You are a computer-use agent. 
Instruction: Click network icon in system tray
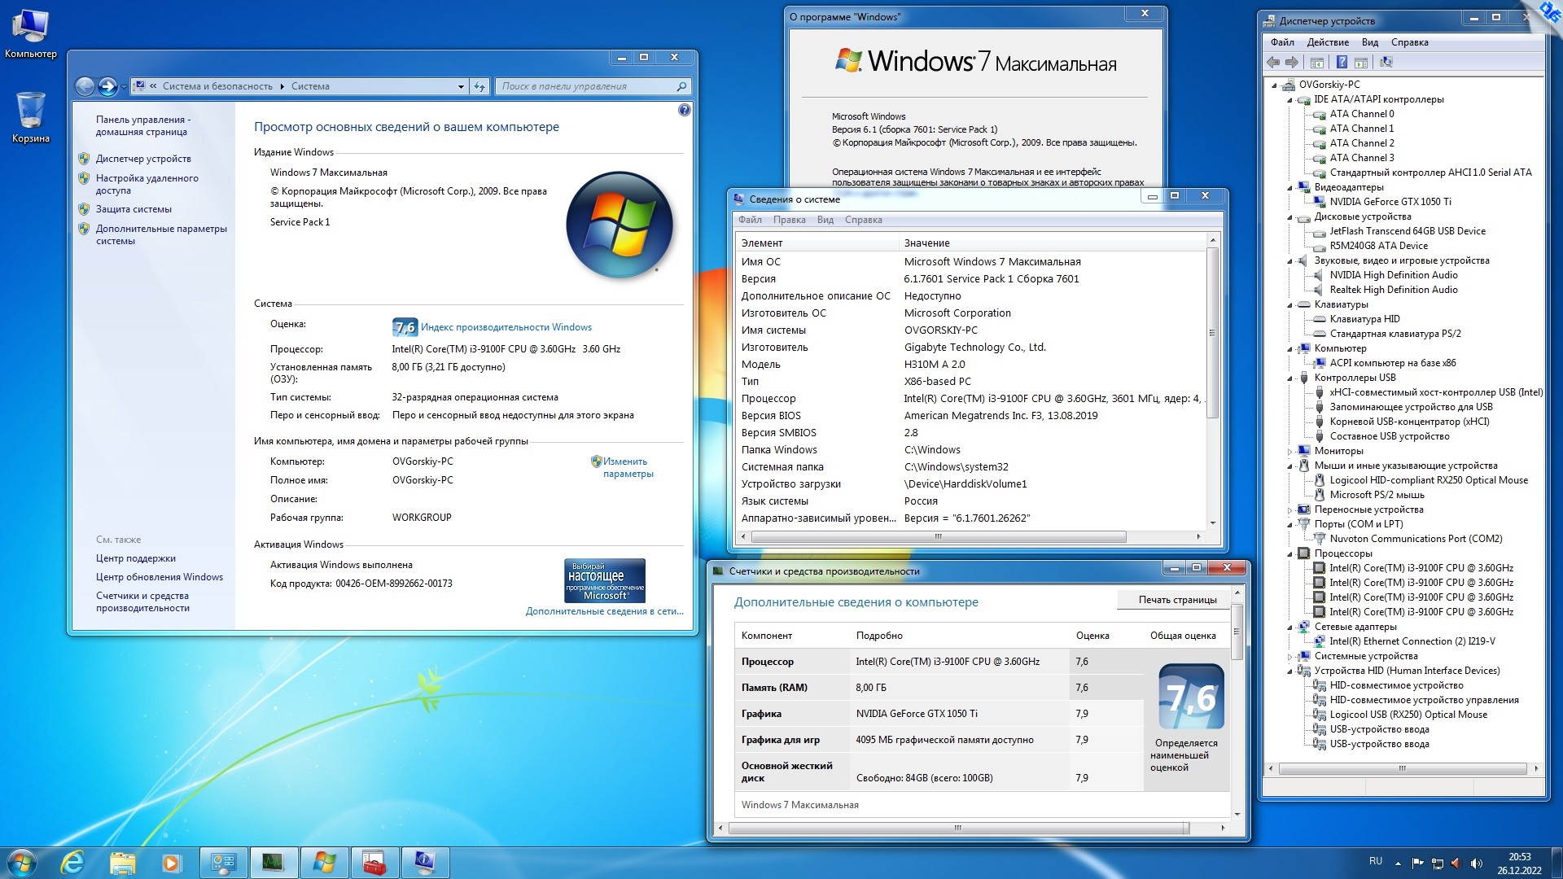pos(1438,863)
